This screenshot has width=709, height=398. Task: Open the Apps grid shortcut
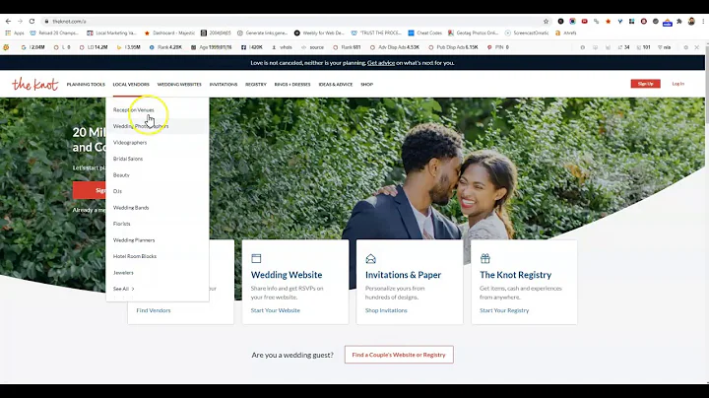pos(14,33)
